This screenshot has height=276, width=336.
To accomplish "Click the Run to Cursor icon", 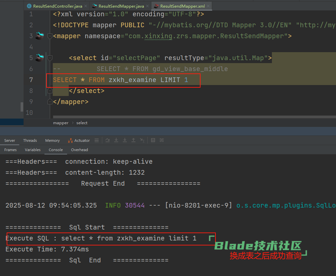I will tap(142, 140).
